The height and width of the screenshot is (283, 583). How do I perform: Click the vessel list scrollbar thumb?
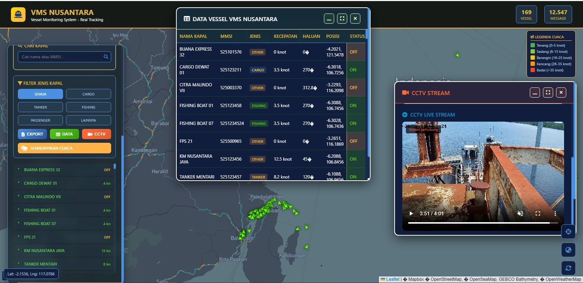pyautogui.click(x=115, y=166)
